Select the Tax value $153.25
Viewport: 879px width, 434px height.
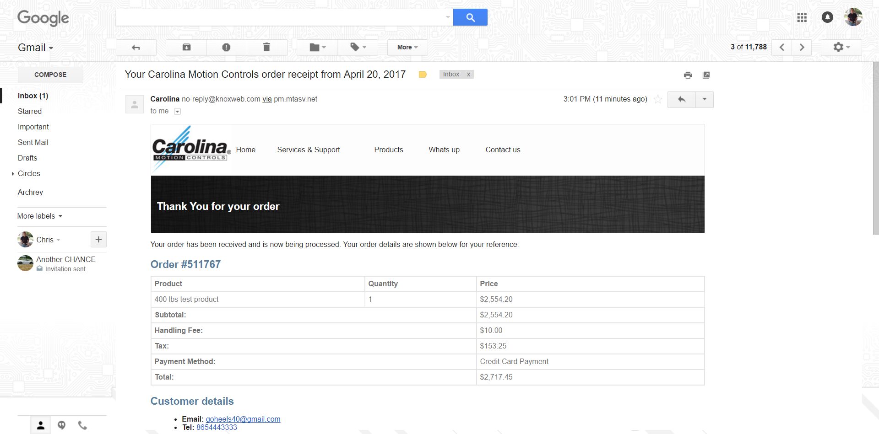click(493, 346)
